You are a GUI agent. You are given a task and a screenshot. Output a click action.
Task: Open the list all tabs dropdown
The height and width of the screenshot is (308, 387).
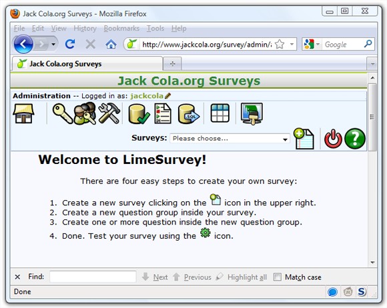click(x=372, y=64)
